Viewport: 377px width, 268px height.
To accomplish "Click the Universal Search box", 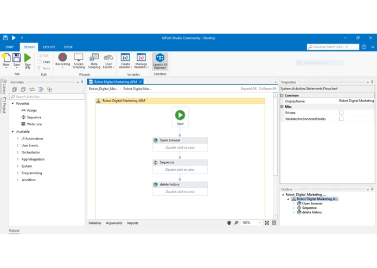I will [x=333, y=47].
